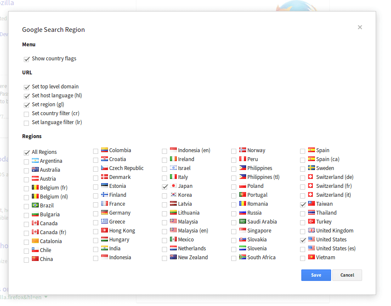Click the Singapore label
The image size is (391, 306).
pyautogui.click(x=259, y=231)
